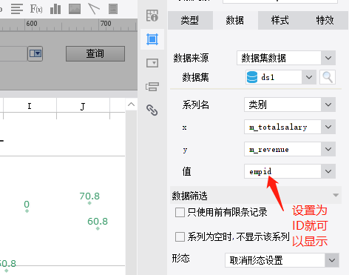Open cell attributes sidebar icon with info badge
349x275 pixels.
tap(152, 16)
